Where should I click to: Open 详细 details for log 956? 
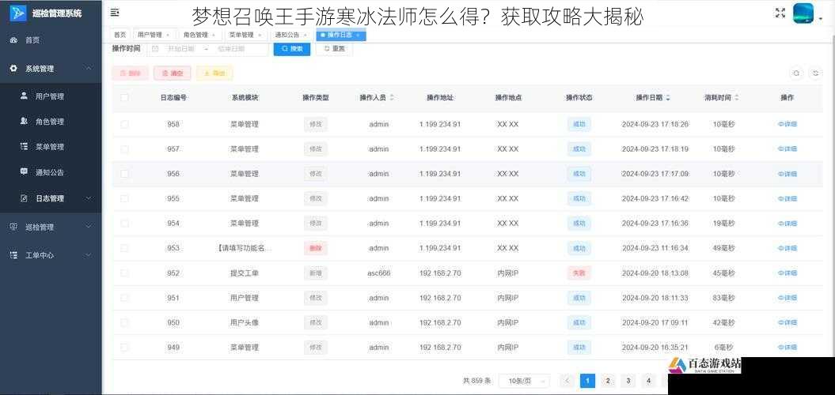pos(788,174)
